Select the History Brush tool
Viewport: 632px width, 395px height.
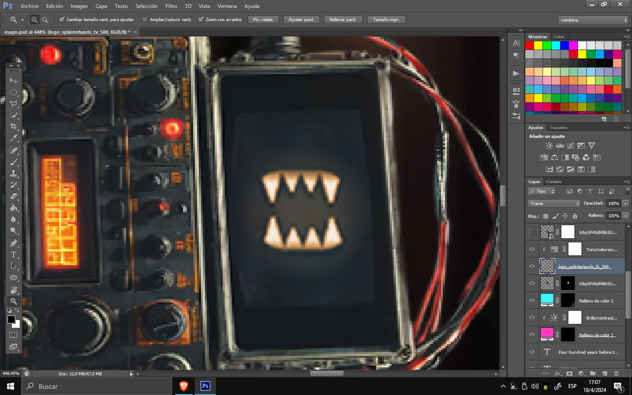[14, 185]
